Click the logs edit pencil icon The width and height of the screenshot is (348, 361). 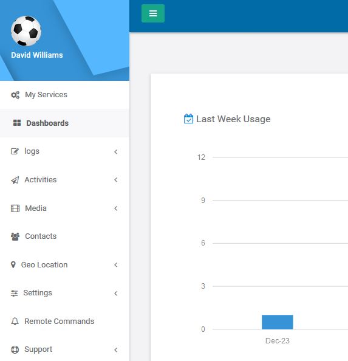[15, 151]
